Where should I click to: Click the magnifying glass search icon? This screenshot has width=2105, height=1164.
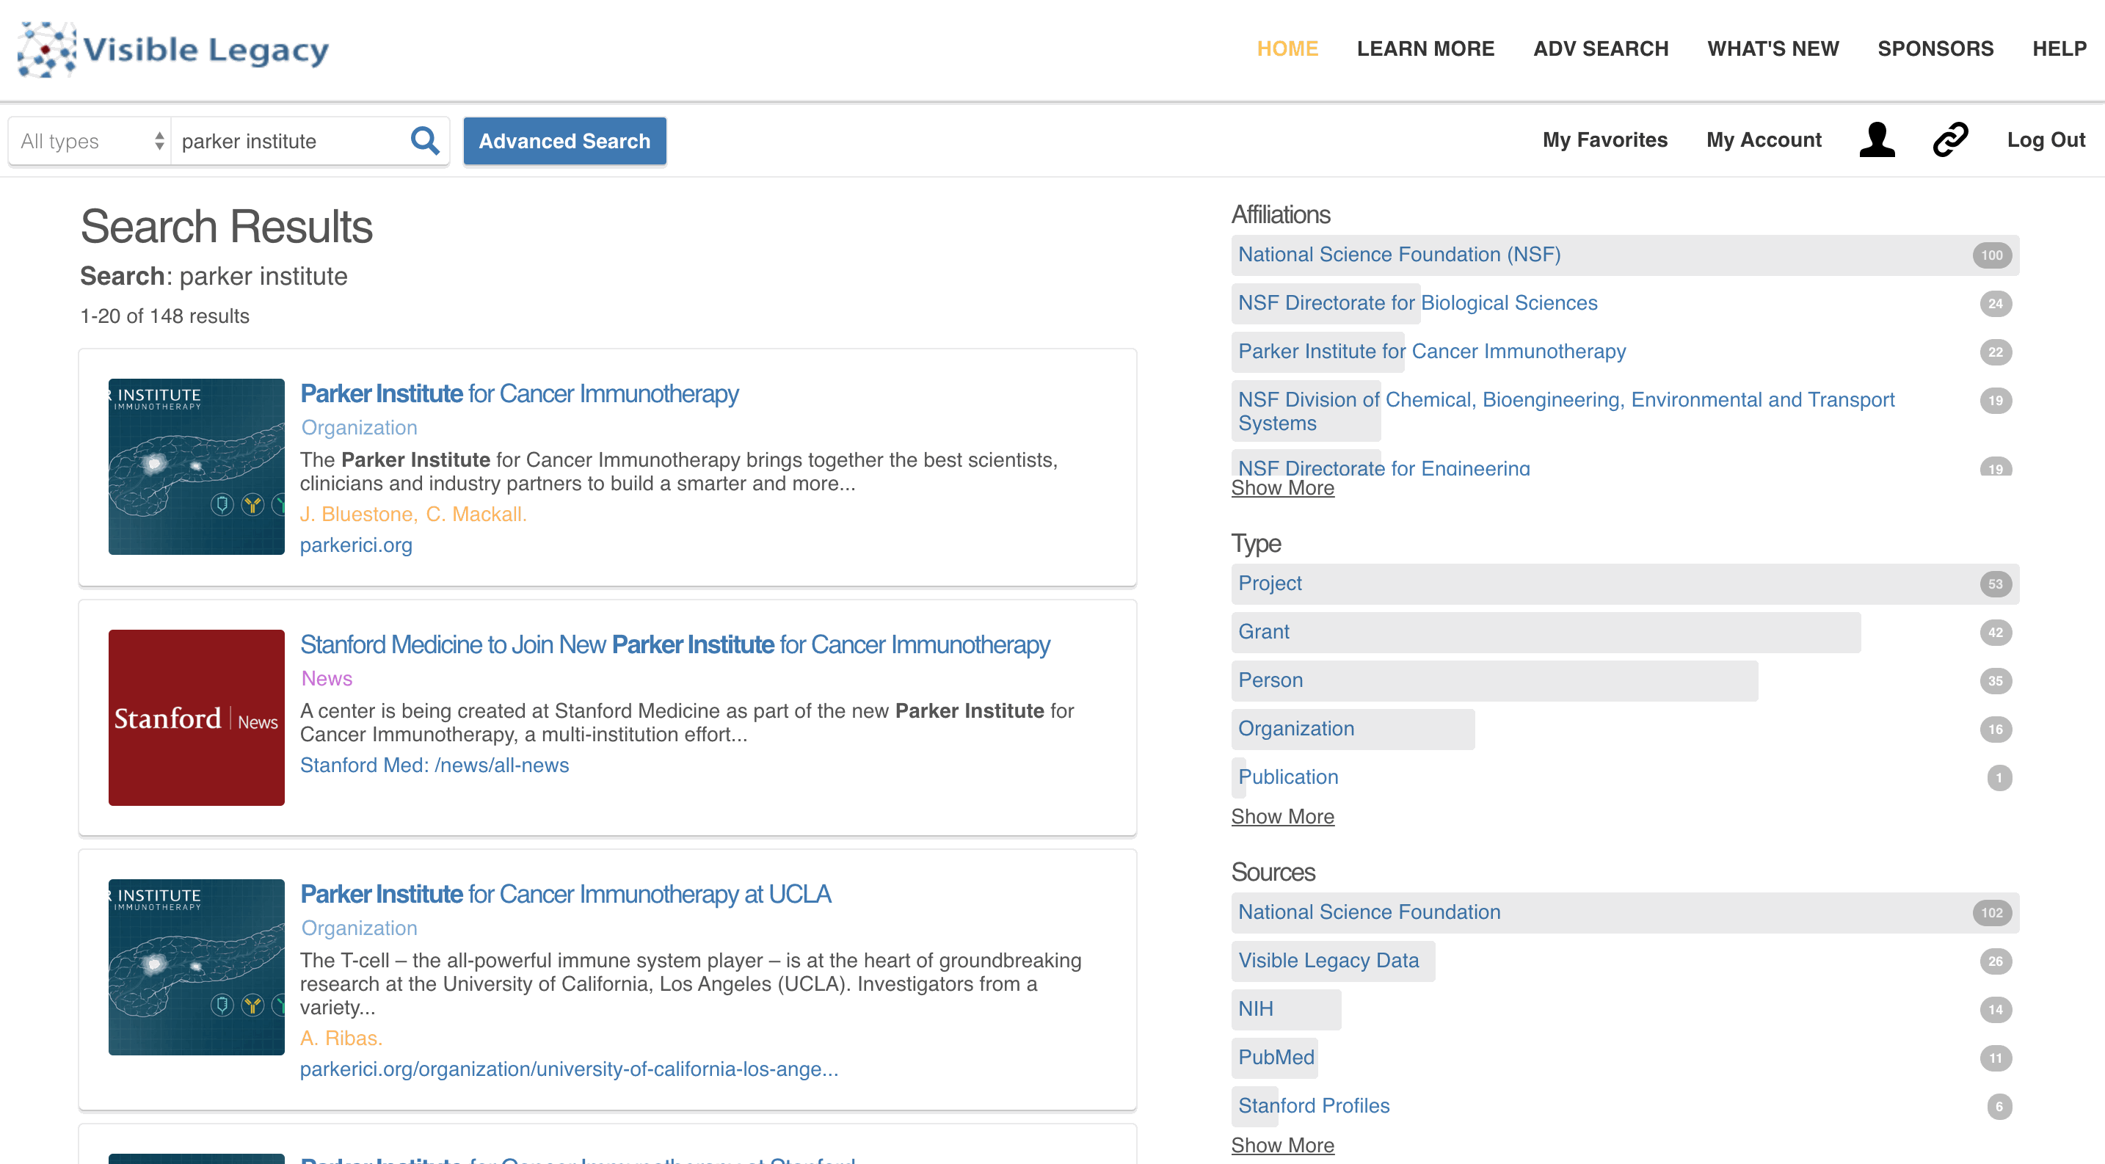point(425,140)
